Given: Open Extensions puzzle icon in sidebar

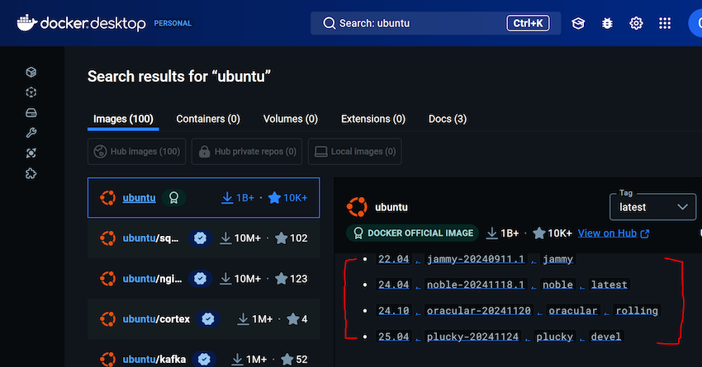Looking at the screenshot, I should click(x=31, y=173).
